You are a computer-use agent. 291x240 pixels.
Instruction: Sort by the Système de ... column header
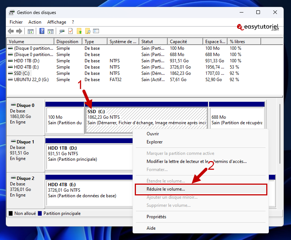click(x=123, y=42)
